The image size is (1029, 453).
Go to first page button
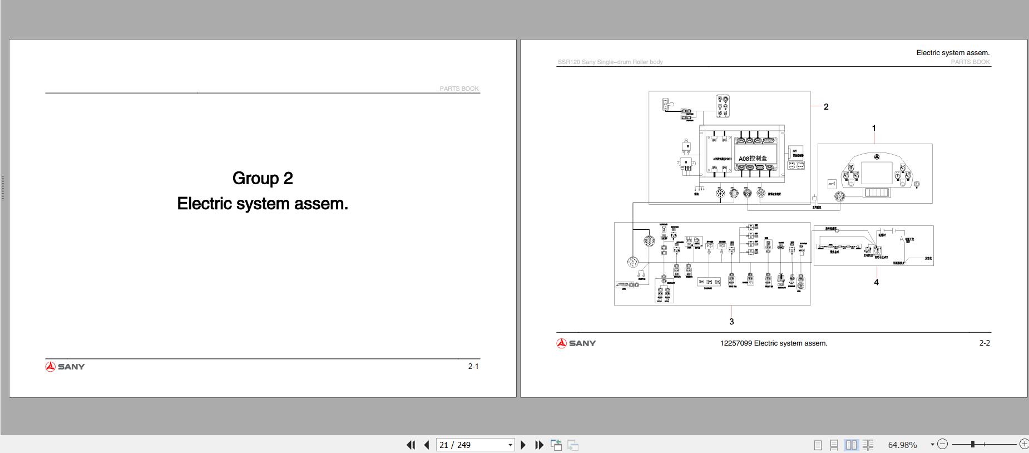tap(410, 445)
